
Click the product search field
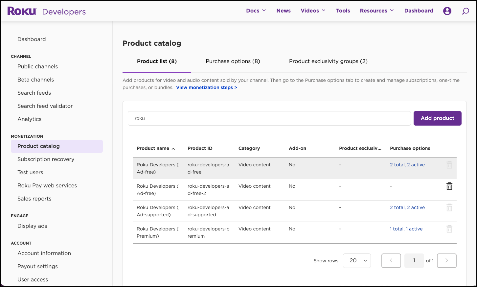pos(269,118)
